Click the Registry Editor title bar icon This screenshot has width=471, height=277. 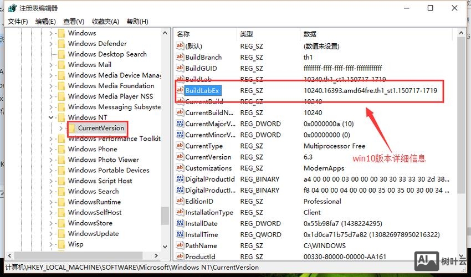point(12,8)
